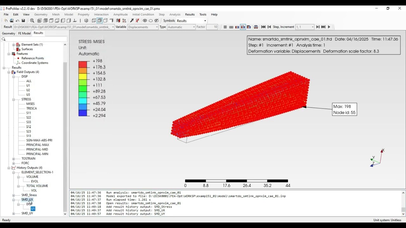Open the Mesh menu
This screenshot has height=228, width=406.
click(x=56, y=14)
